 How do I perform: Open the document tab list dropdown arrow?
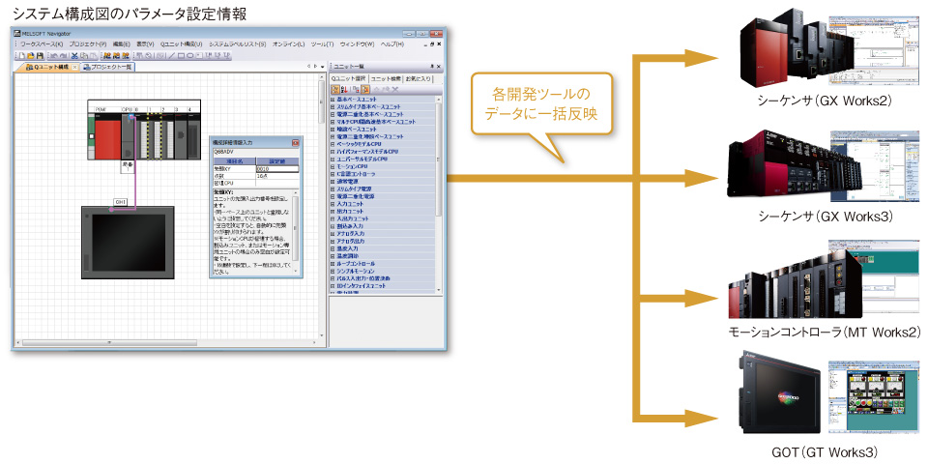point(322,67)
